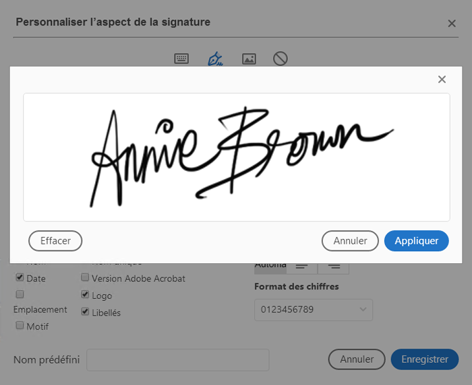Select the Automatique text direction option
Image resolution: width=472 pixels, height=385 pixels.
click(270, 267)
